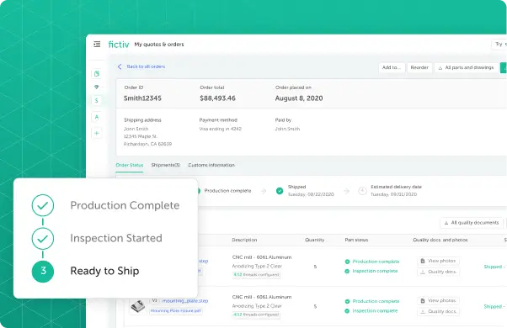
Task: Click the Quantity column header
Action: click(315, 240)
